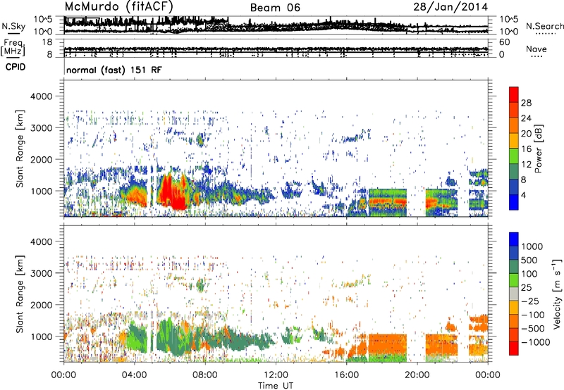564x390 pixels.
Task: Click the 'Time UT' axis title
Action: coord(276,385)
